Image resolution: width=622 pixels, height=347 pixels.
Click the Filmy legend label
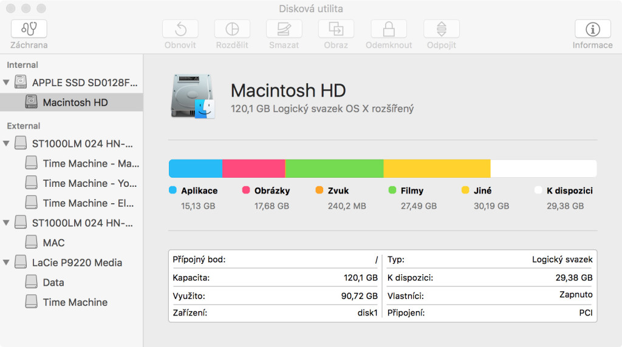click(412, 190)
